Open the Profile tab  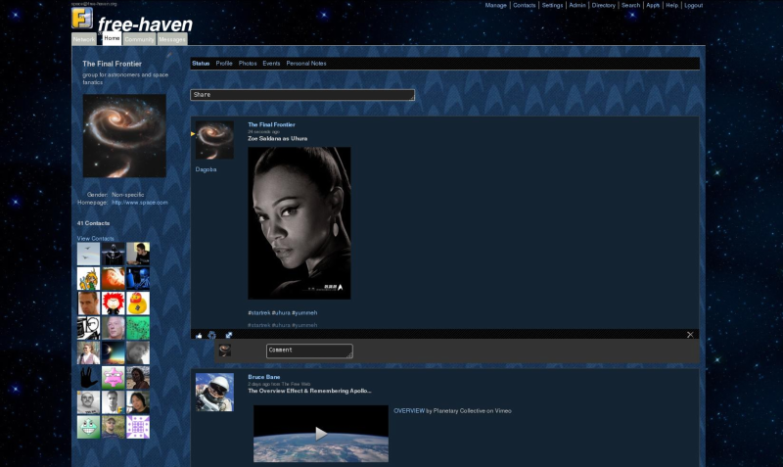(224, 64)
